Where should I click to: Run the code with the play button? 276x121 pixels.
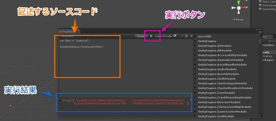click(x=151, y=36)
